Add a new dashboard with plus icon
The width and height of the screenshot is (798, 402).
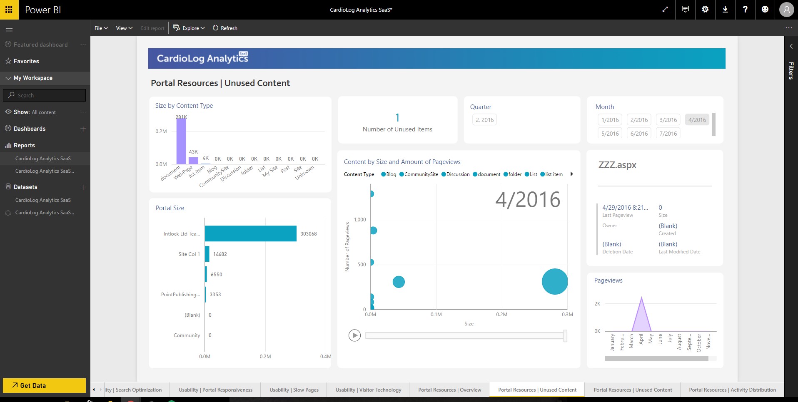pos(83,129)
